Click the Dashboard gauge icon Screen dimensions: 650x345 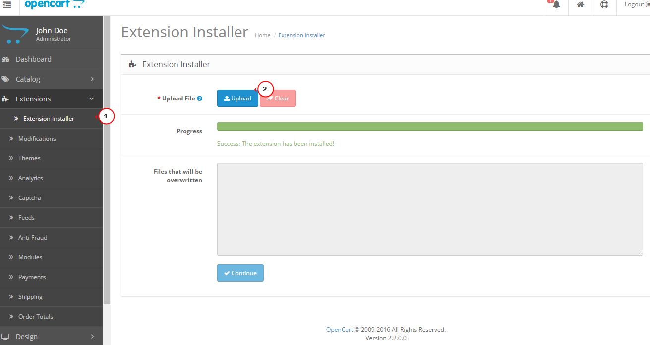6,59
